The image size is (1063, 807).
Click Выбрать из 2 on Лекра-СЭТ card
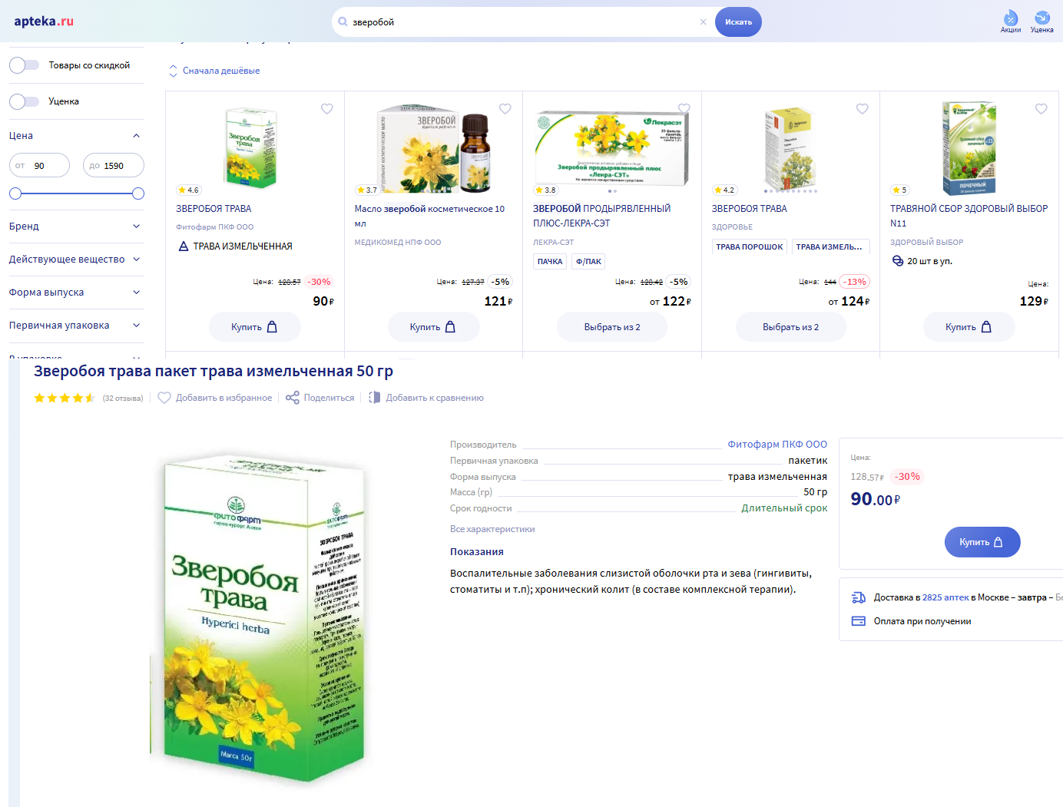(612, 327)
